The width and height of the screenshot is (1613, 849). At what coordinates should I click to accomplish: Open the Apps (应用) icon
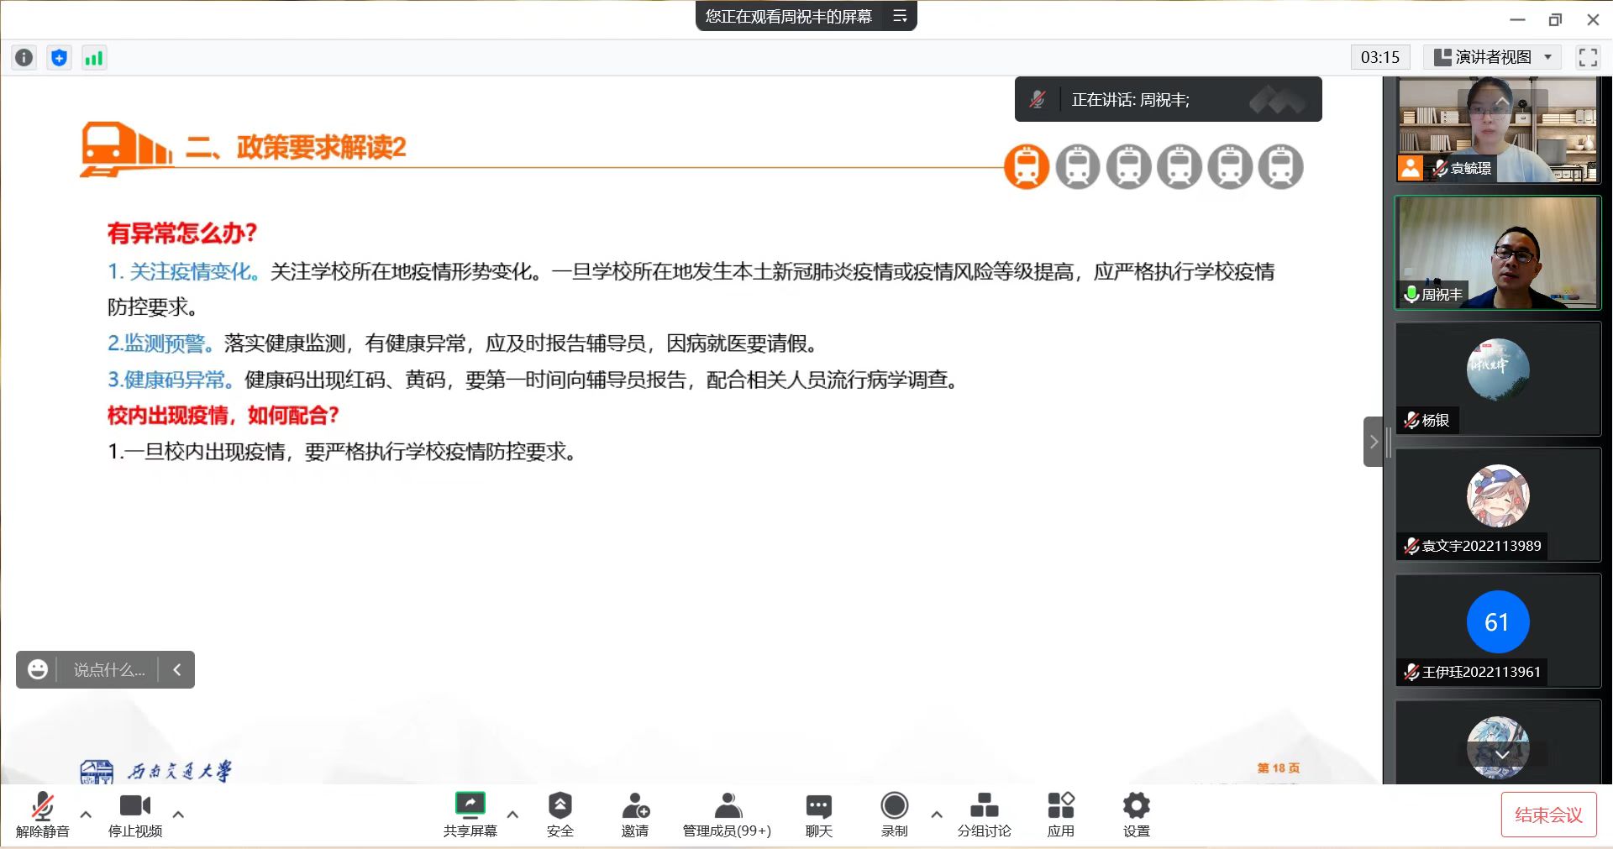(x=1060, y=814)
